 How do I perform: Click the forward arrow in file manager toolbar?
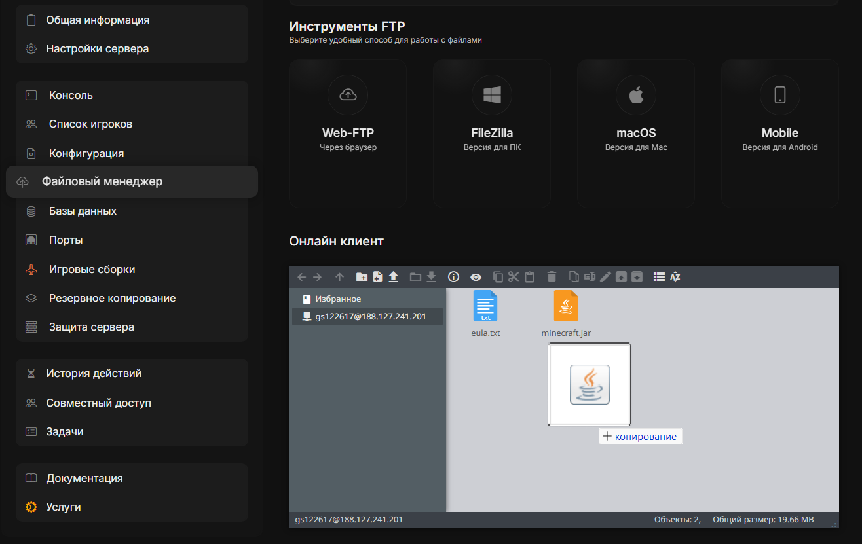(x=318, y=277)
